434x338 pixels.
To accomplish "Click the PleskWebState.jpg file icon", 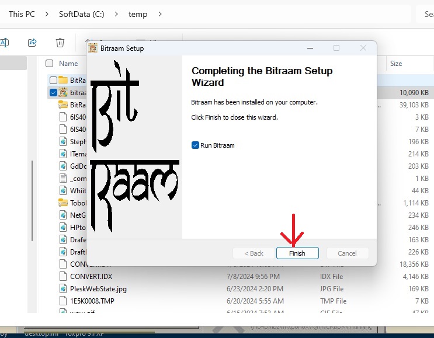I will 63,289.
